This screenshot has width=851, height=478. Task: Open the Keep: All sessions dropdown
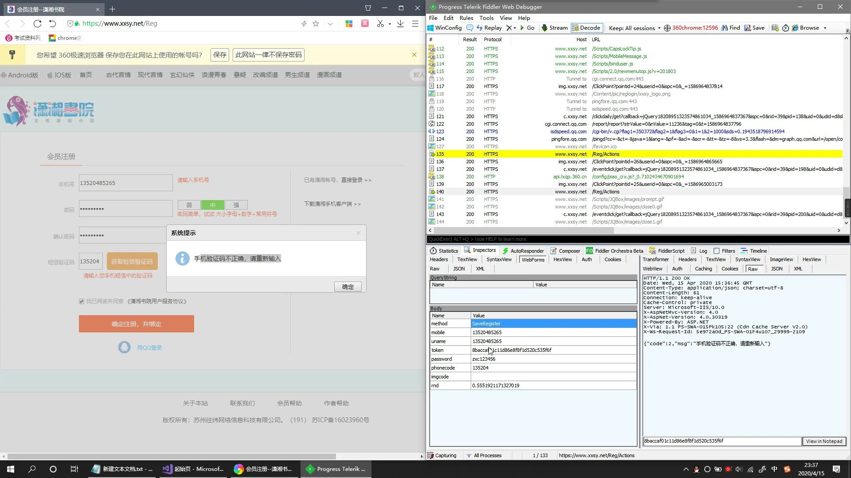[x=634, y=28]
